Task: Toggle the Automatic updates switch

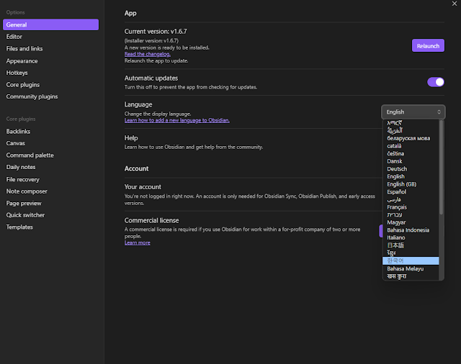Action: pyautogui.click(x=436, y=82)
